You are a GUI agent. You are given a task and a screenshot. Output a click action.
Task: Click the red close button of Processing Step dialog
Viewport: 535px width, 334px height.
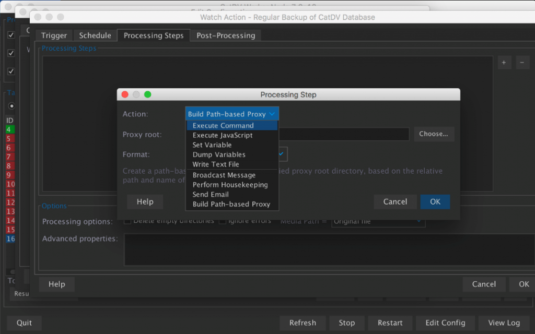(125, 94)
